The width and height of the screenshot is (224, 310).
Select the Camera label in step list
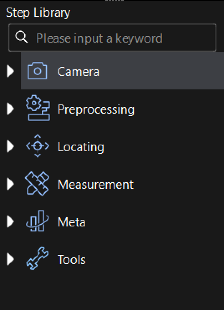[x=78, y=71]
